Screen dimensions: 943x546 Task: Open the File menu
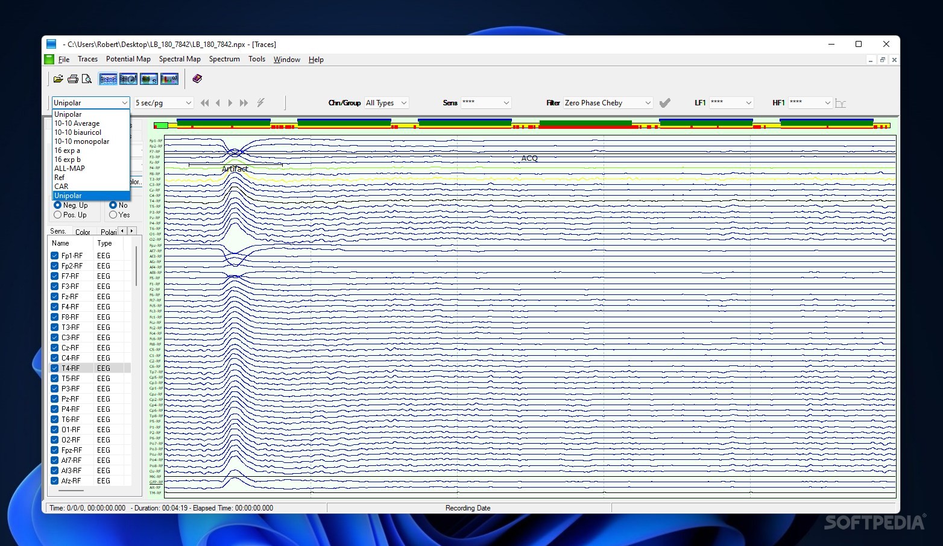tap(64, 60)
